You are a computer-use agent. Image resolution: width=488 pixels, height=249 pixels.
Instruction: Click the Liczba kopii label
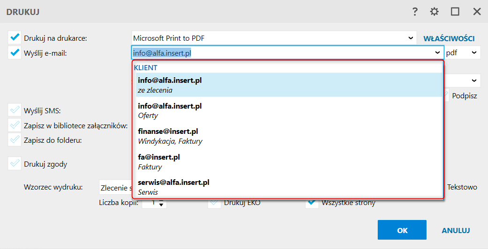[x=119, y=203]
